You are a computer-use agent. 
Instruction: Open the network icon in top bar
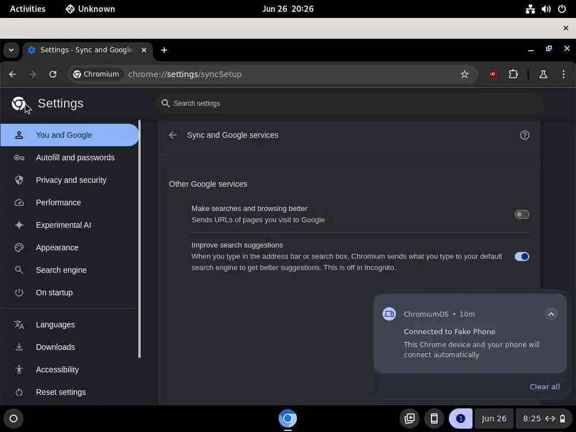pos(530,9)
